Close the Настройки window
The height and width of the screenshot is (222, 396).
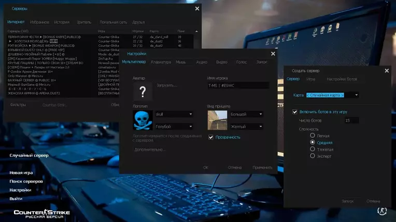pos(273,54)
